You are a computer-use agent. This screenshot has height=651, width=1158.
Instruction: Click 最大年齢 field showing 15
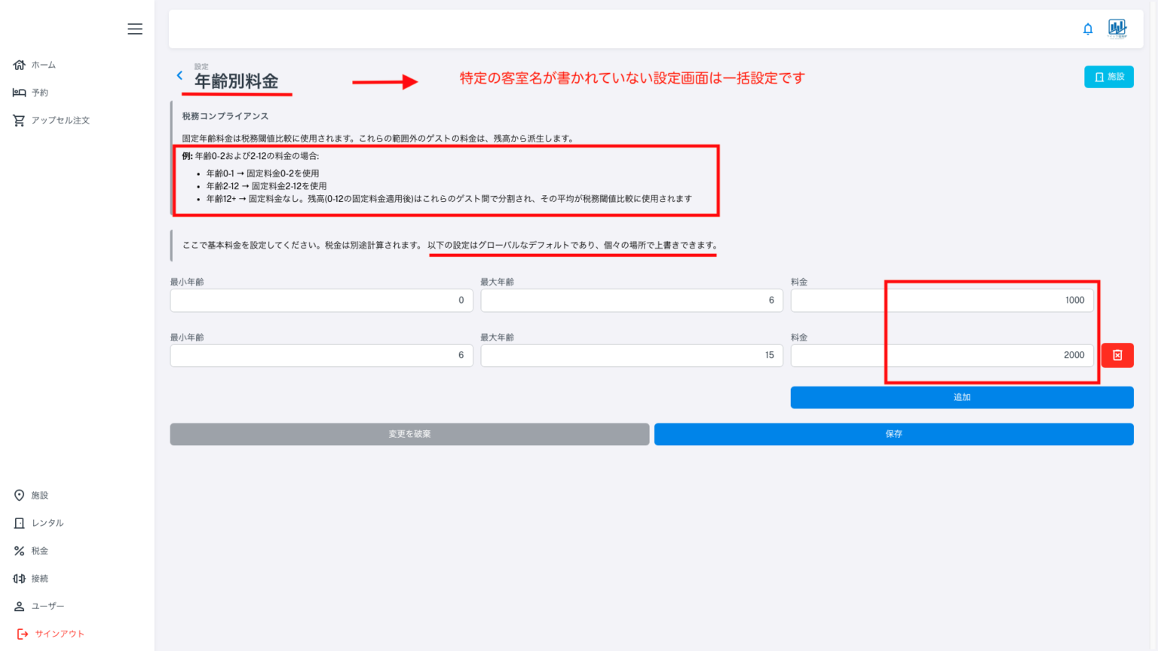click(x=631, y=355)
